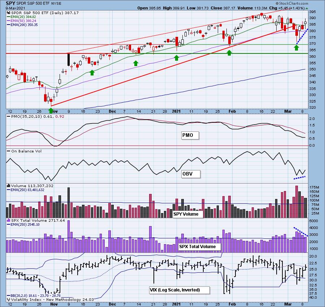Click the 9-Mar-2021 date label
The image size is (325, 307).
pos(15,8)
